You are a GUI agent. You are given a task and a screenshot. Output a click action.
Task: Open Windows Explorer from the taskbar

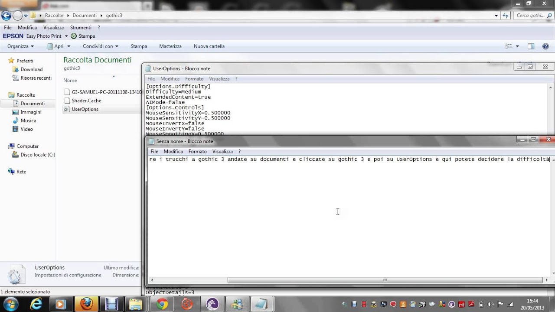[136, 304]
